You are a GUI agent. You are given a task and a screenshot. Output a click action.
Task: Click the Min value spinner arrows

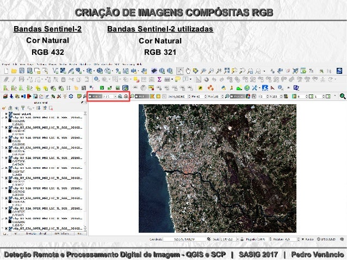pos(205,97)
